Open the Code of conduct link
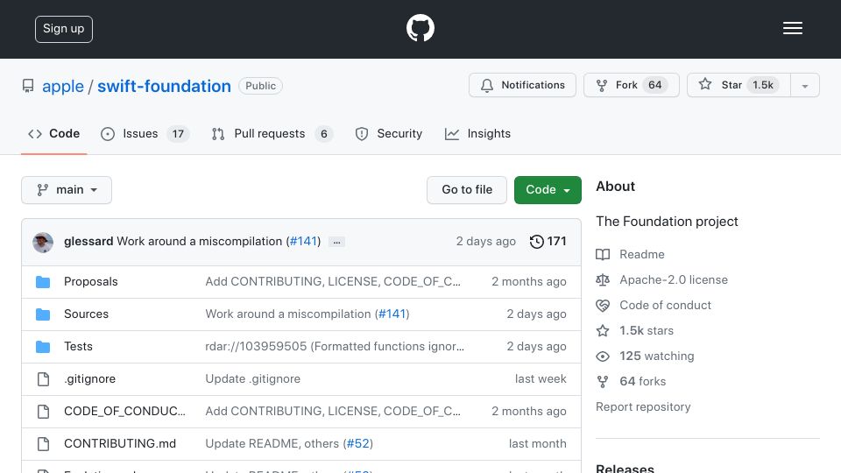Screen dimensions: 841x473 click(665, 305)
